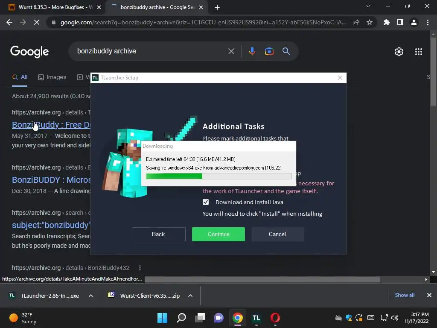This screenshot has width=437, height=328.
Task: Open the clock and date flyout
Action: tap(417, 318)
